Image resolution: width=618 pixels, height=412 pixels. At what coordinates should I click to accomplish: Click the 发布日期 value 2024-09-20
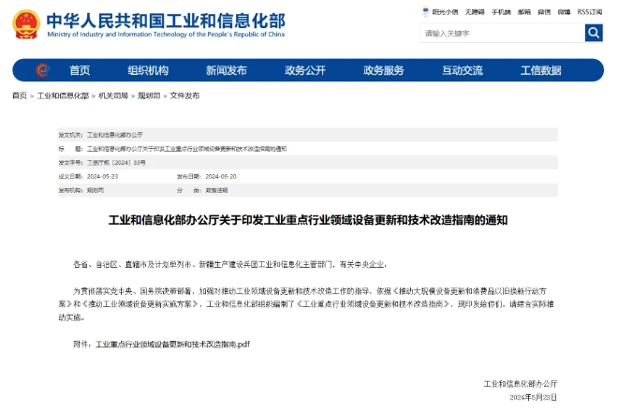pyautogui.click(x=221, y=176)
